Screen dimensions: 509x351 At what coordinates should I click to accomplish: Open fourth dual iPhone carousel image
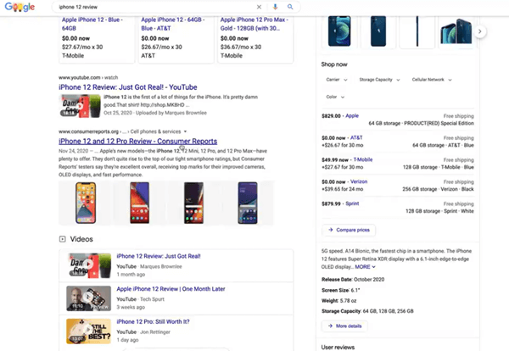(456, 31)
